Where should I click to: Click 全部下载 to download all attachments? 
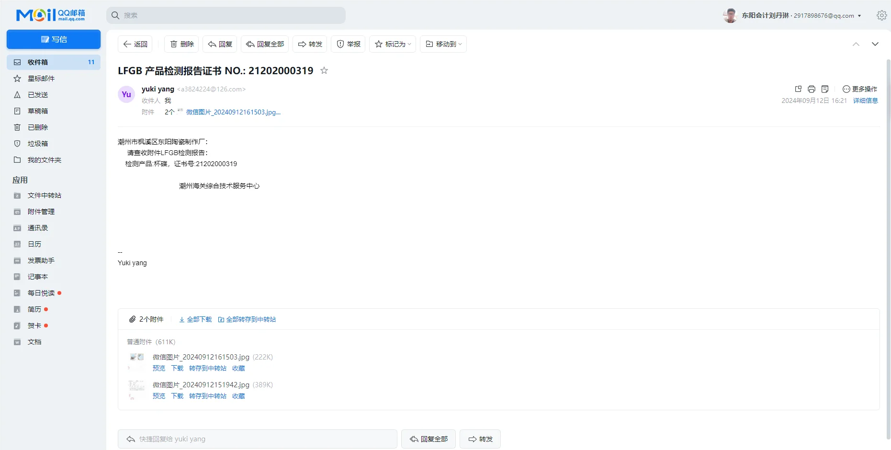tap(195, 319)
